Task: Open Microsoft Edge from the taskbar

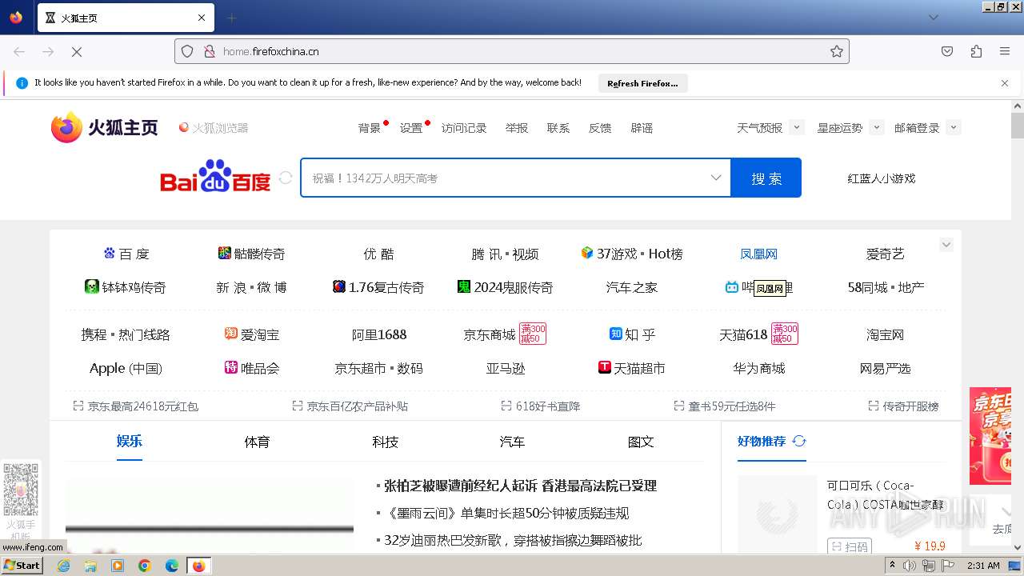Action: click(x=171, y=566)
